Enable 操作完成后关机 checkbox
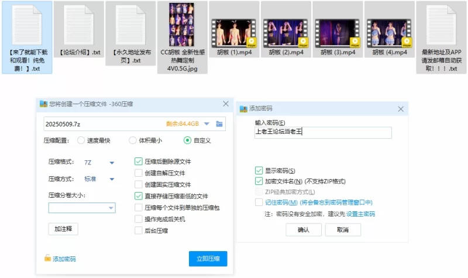 click(x=139, y=219)
